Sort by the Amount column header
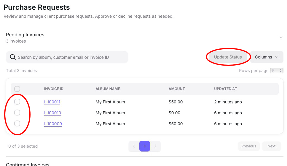 point(177,89)
